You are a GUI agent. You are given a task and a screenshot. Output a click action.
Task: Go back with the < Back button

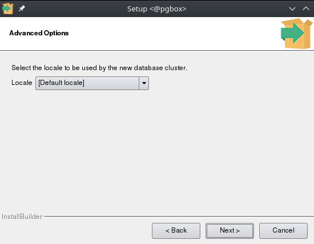(176, 231)
